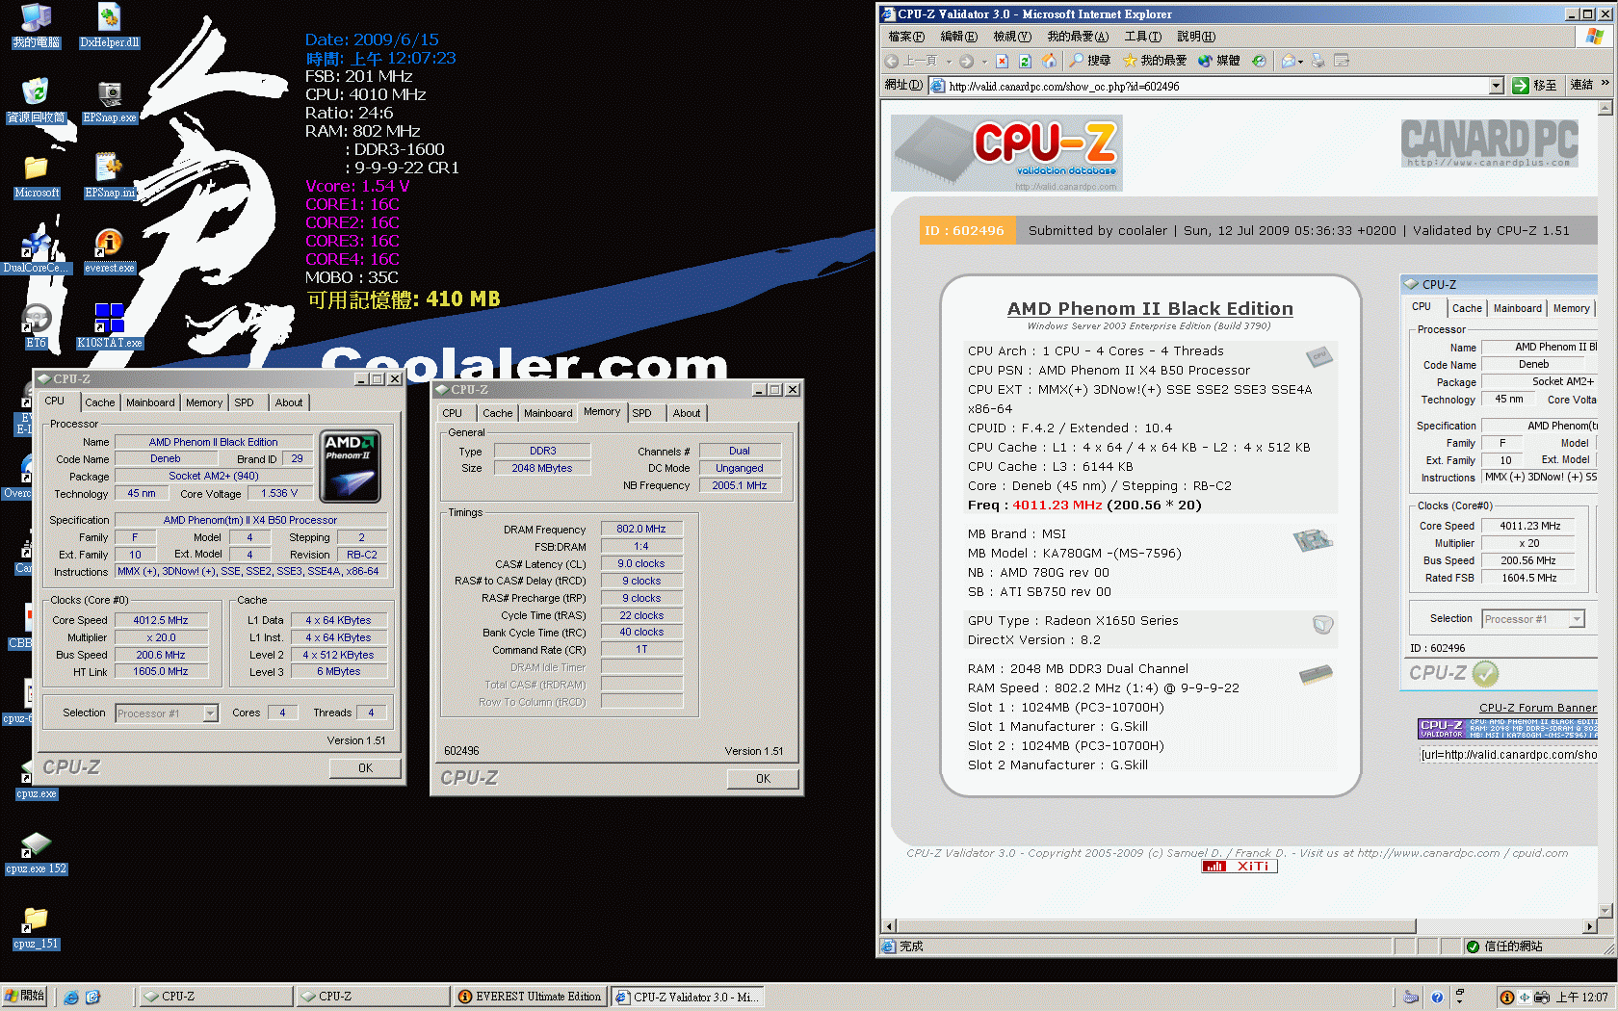
Task: Expand the IE links toolbar chevron
Action: click(x=1605, y=84)
